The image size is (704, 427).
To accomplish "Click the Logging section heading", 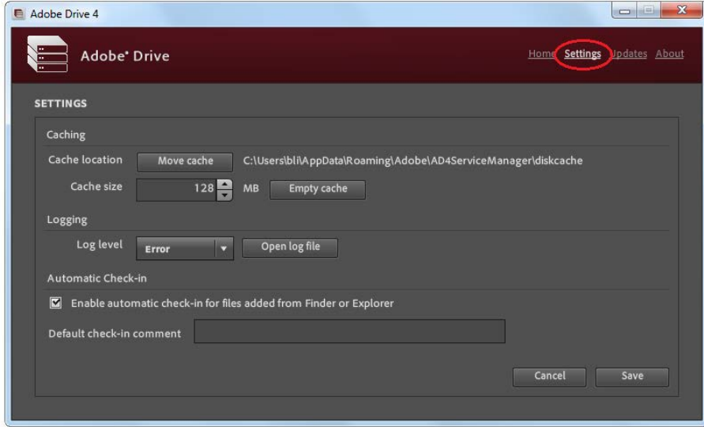I will click(67, 220).
